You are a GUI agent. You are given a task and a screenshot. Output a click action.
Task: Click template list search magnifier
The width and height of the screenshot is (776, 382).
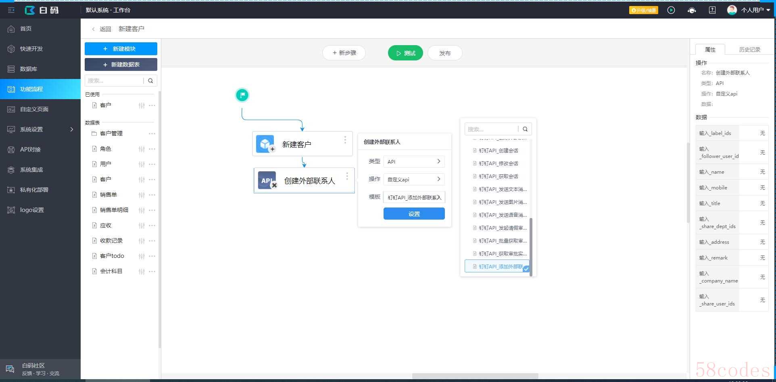(525, 129)
